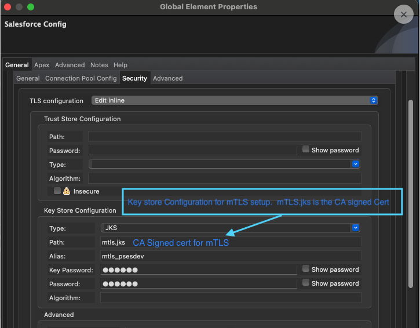Click the Key Store Alias field
Viewport: 420px width, 328px height.
pos(230,256)
